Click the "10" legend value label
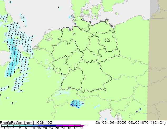This screenshot has width=167, height=129. pyautogui.click(x=33, y=128)
